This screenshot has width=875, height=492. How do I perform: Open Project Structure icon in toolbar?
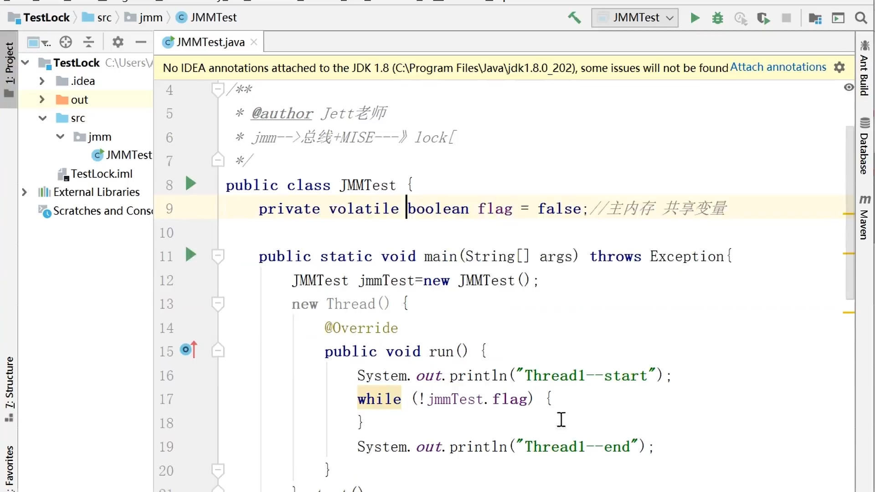coord(815,18)
